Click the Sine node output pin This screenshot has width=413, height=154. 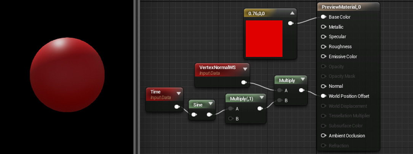point(209,115)
